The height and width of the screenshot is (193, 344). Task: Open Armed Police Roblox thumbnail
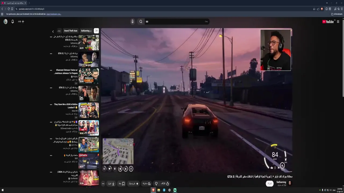tap(89, 110)
